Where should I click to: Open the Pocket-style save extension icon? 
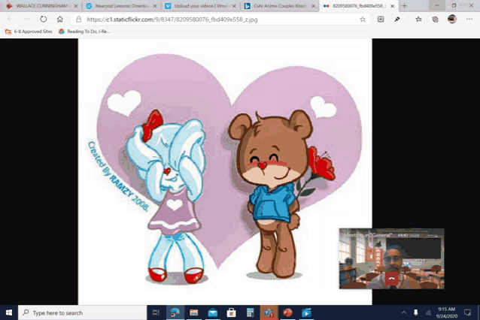381,20
